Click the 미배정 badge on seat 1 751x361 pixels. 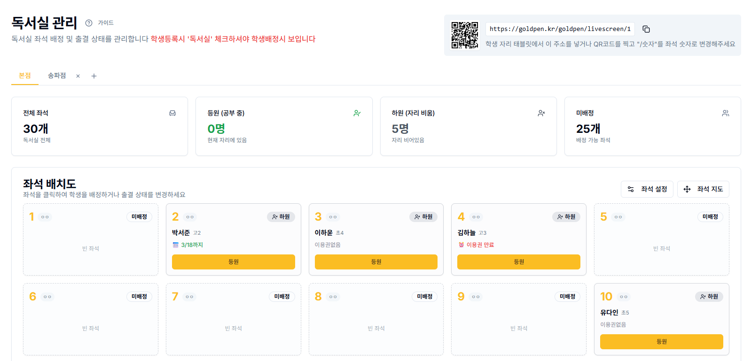[139, 217]
